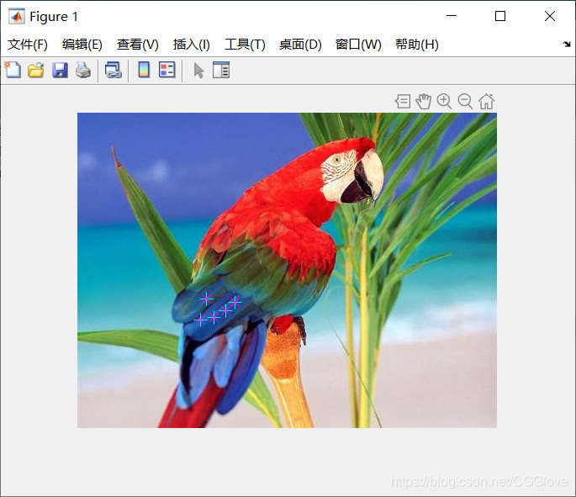Open the 桌面(D) menu

pyautogui.click(x=300, y=45)
